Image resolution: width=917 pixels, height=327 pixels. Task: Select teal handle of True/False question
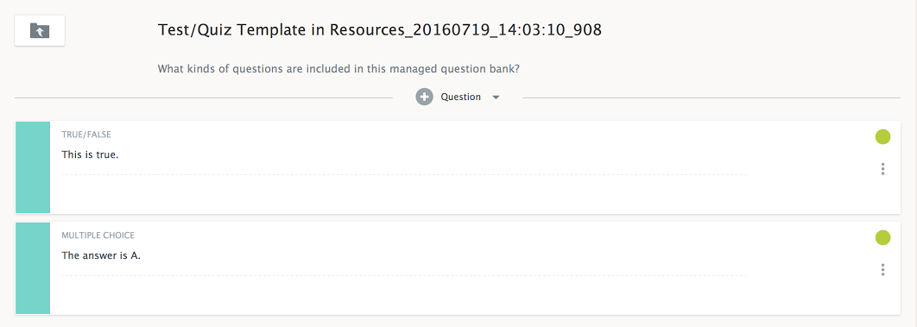[33, 167]
